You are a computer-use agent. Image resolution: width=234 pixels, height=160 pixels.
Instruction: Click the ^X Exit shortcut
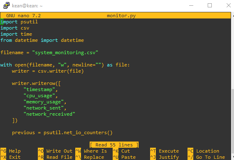tap(10, 157)
